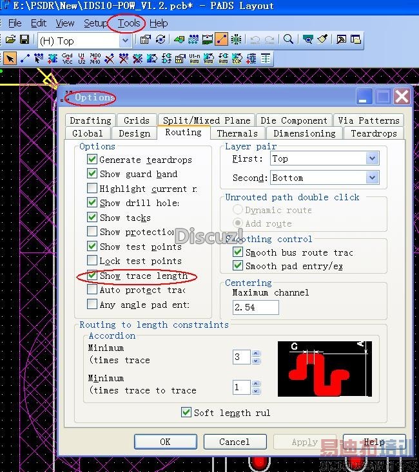Toggle Show tacks checkbox
This screenshot has width=419, height=472.
pos(92,217)
